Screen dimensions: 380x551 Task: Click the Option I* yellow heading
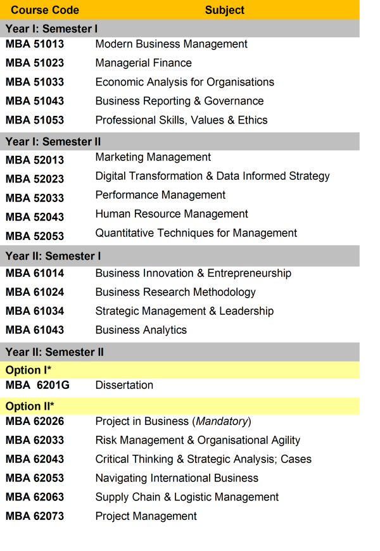[x=180, y=370]
